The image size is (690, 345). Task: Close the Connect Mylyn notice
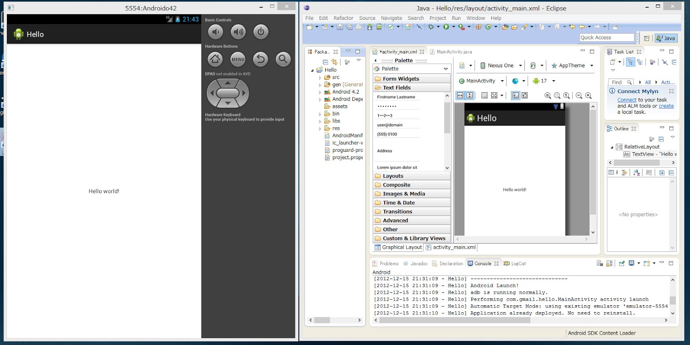(671, 91)
